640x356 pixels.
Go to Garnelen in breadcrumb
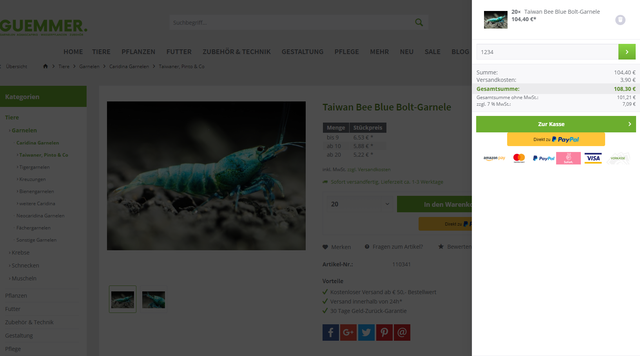tap(89, 67)
